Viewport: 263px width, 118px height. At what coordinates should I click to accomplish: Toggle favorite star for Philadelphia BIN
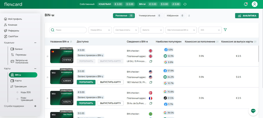pyautogui.click(x=47, y=77)
